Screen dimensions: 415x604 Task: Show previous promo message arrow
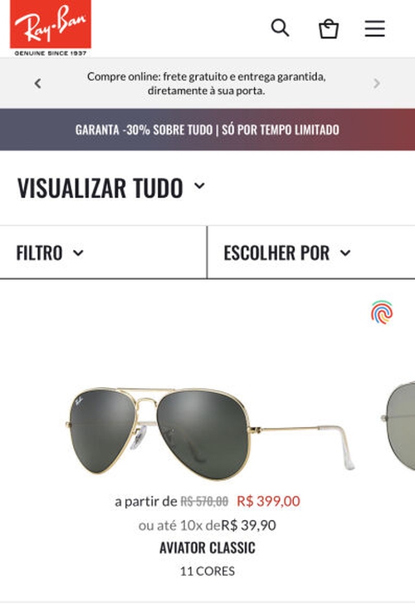37,83
